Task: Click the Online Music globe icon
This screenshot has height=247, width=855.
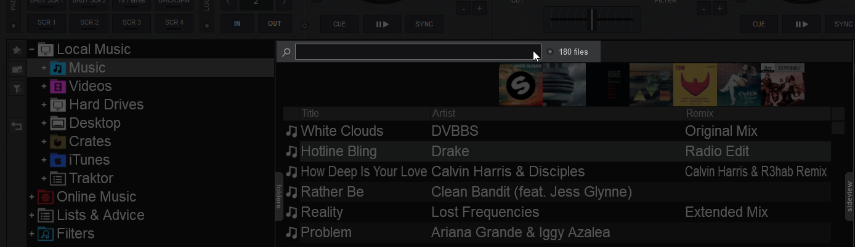Action: point(46,197)
